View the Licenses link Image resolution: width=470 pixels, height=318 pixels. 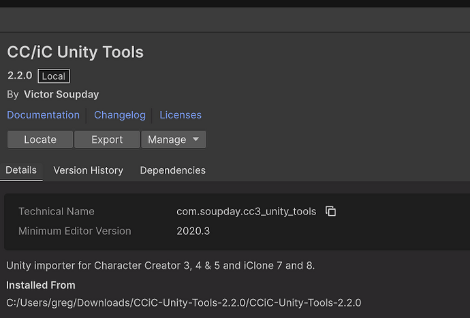pos(181,115)
